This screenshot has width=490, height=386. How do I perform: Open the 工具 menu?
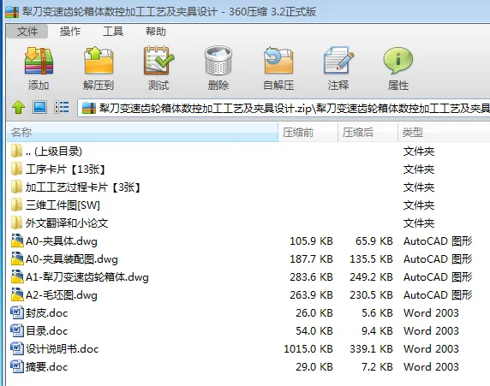point(113,31)
